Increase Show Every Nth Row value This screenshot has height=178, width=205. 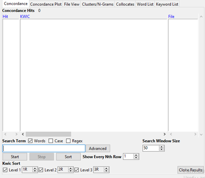pos(136,155)
